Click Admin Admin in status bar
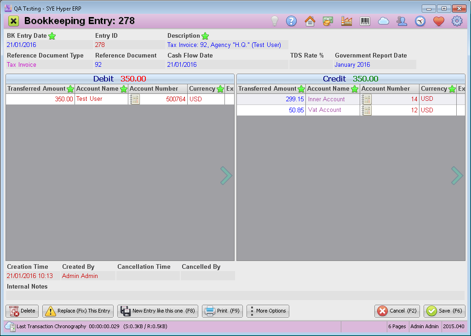 click(425, 327)
